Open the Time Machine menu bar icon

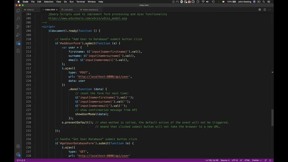pyautogui.click(x=213, y=2)
